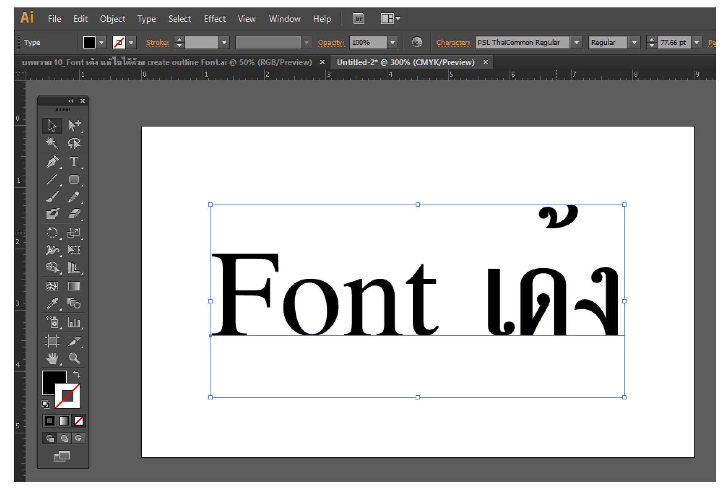
Task: Click the Stroke panel link
Action: (157, 42)
